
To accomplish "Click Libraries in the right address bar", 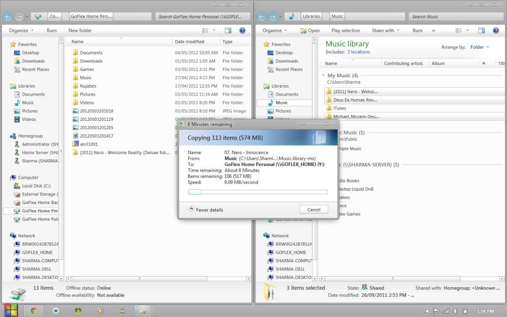I will pyautogui.click(x=311, y=16).
